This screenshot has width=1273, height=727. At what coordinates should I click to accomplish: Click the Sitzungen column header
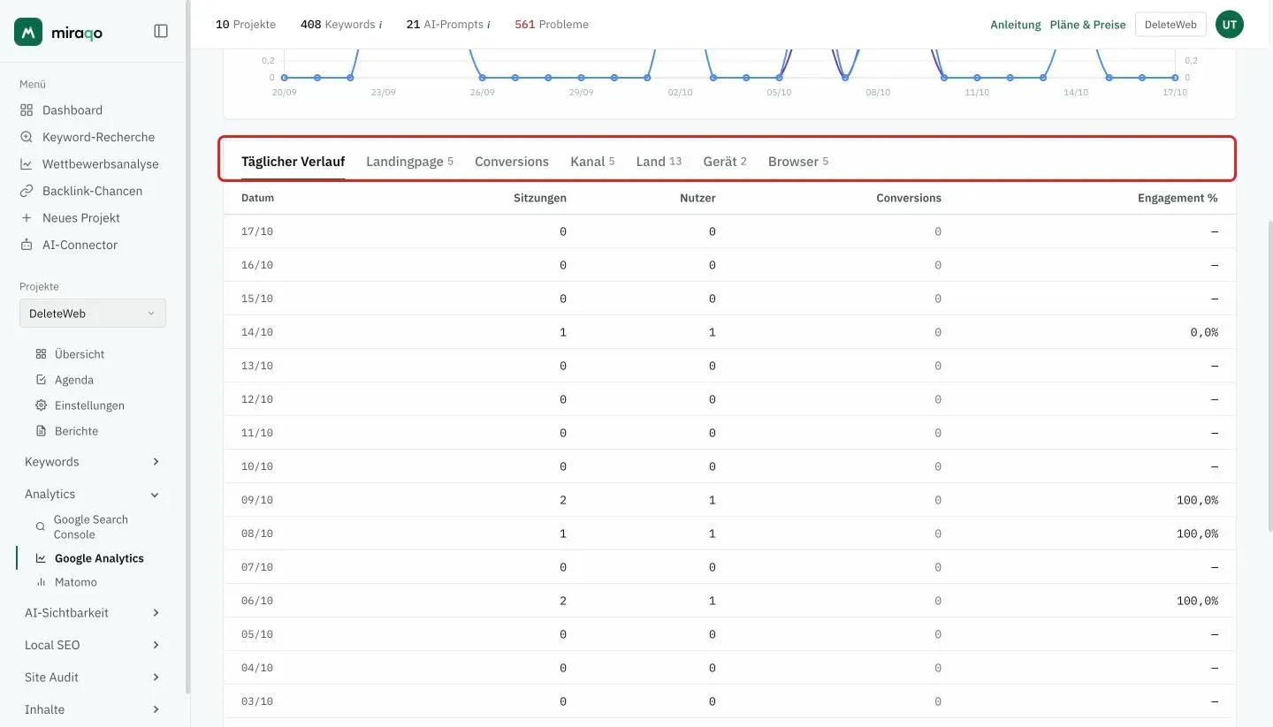(540, 198)
